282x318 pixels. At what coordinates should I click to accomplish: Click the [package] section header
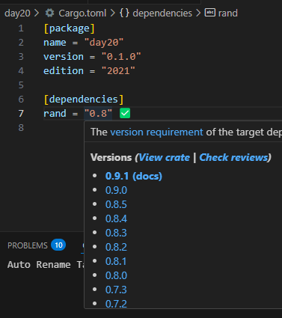point(70,28)
